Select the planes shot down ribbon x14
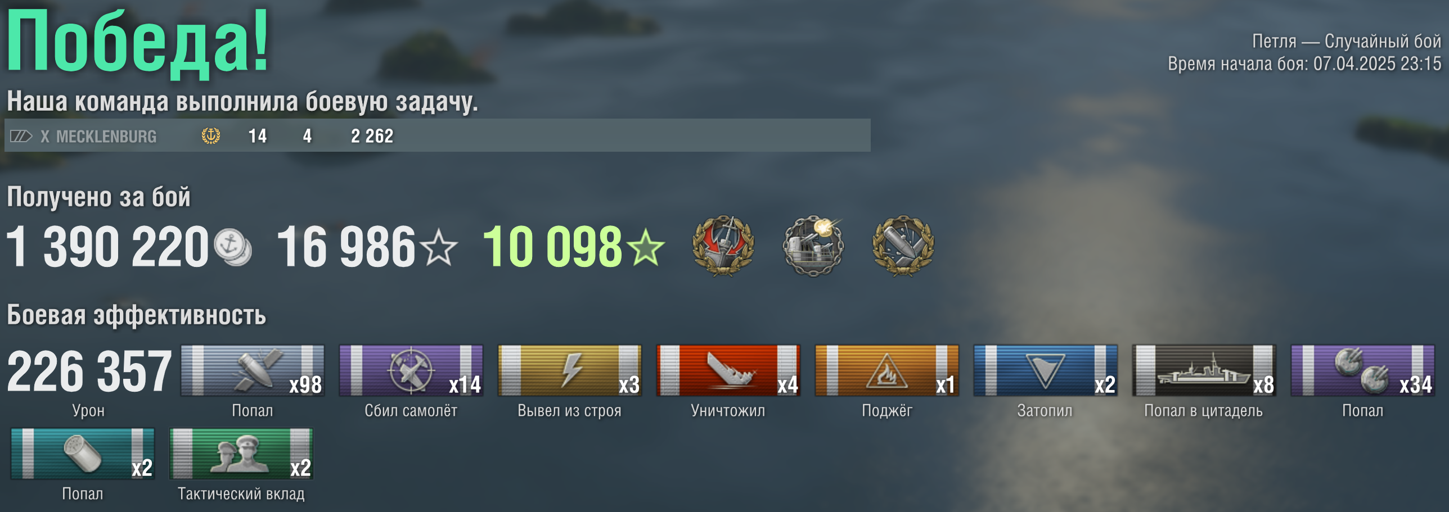1449x512 pixels. tap(411, 370)
